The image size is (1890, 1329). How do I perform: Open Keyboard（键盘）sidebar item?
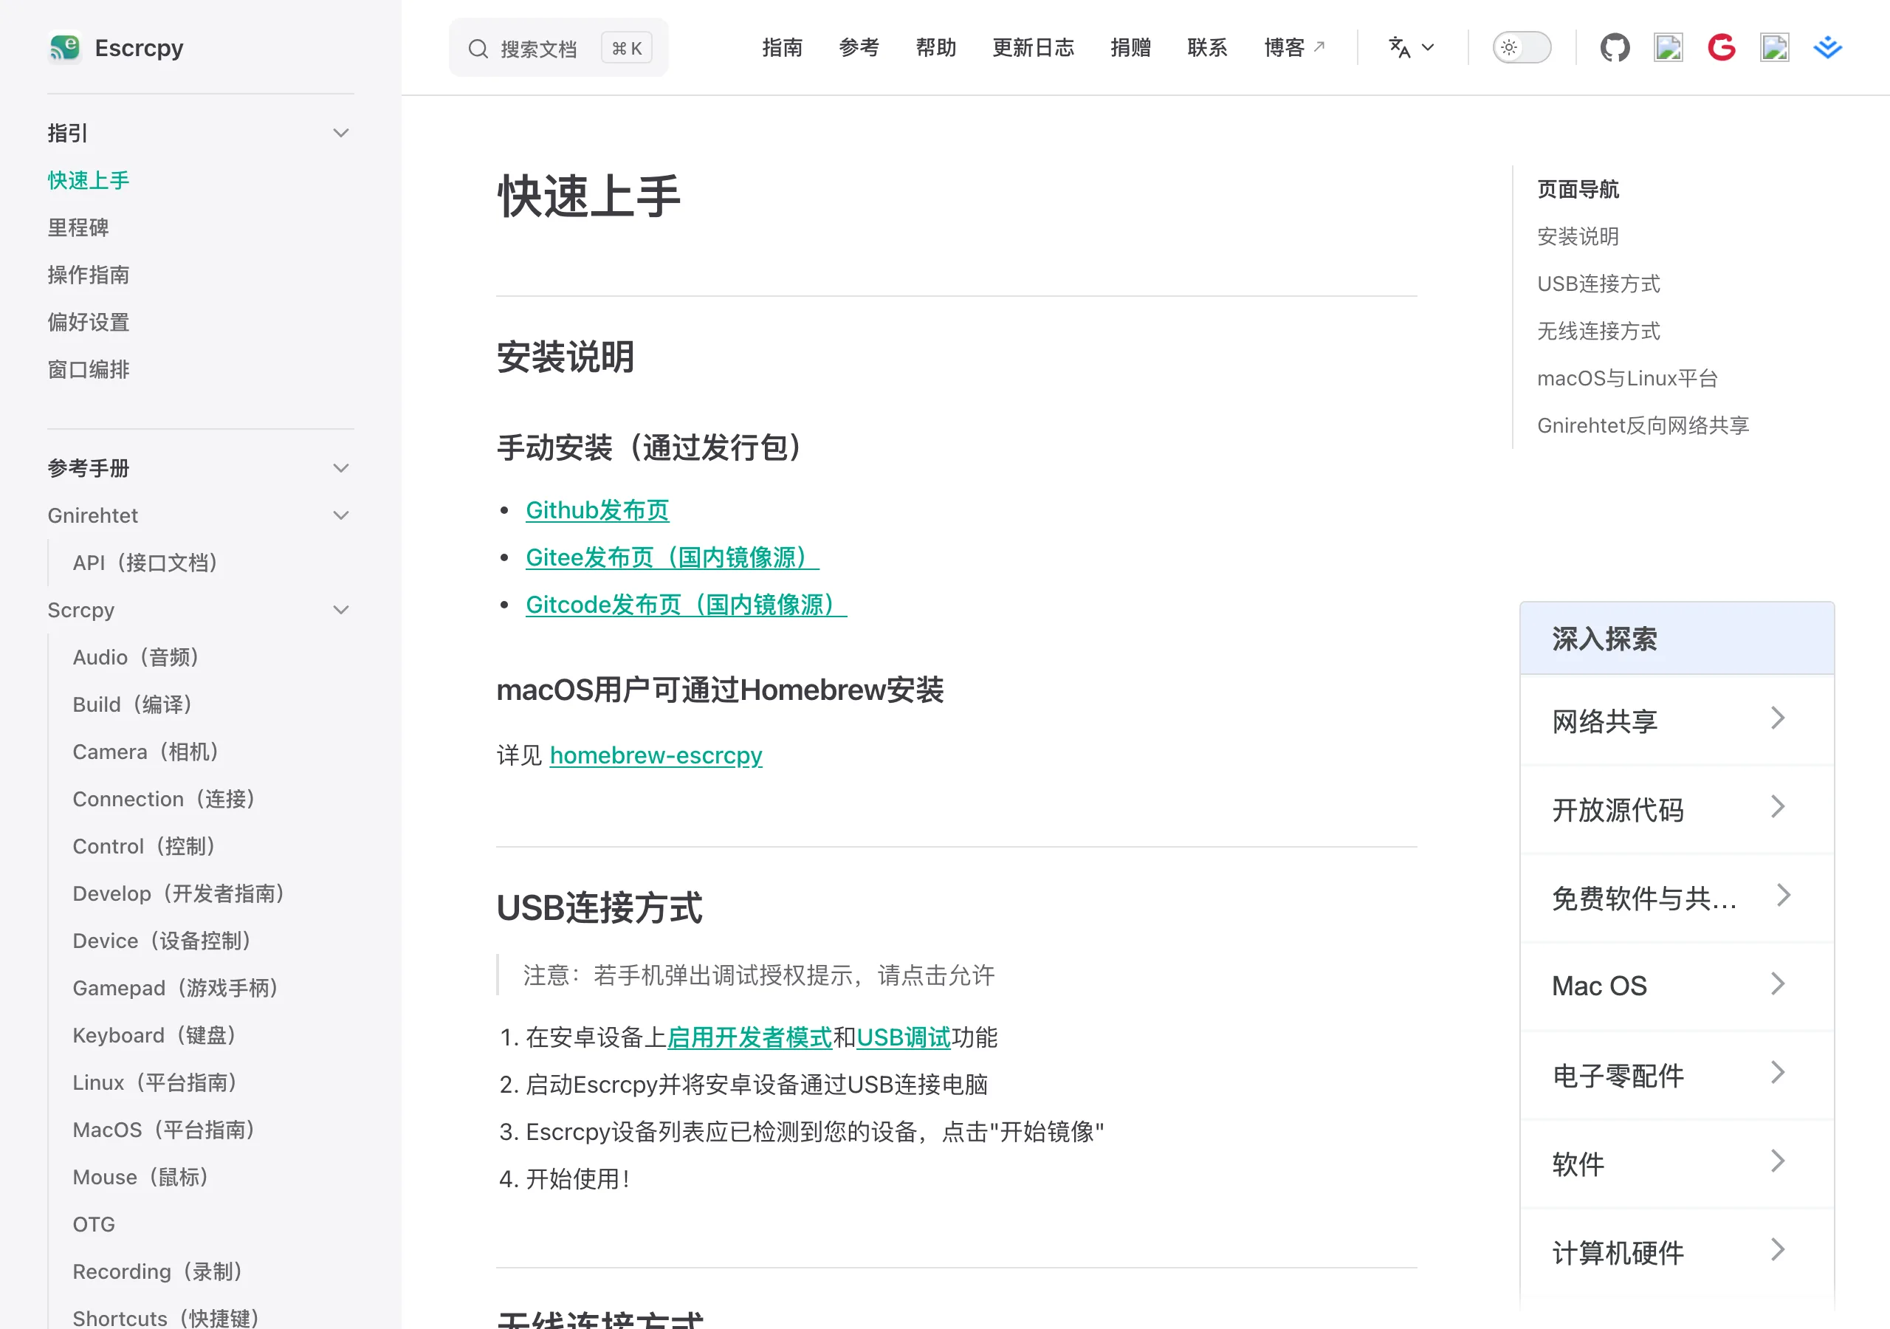click(x=156, y=1035)
